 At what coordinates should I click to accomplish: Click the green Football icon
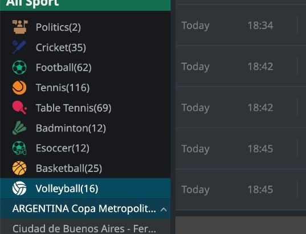point(19,68)
